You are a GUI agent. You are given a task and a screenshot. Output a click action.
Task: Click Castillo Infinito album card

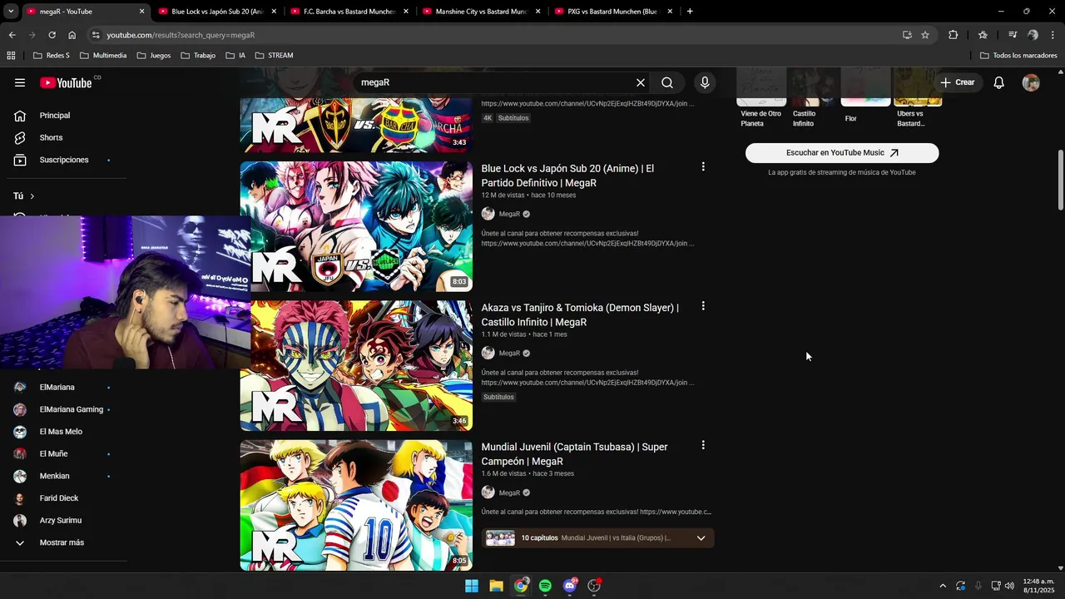point(811,98)
